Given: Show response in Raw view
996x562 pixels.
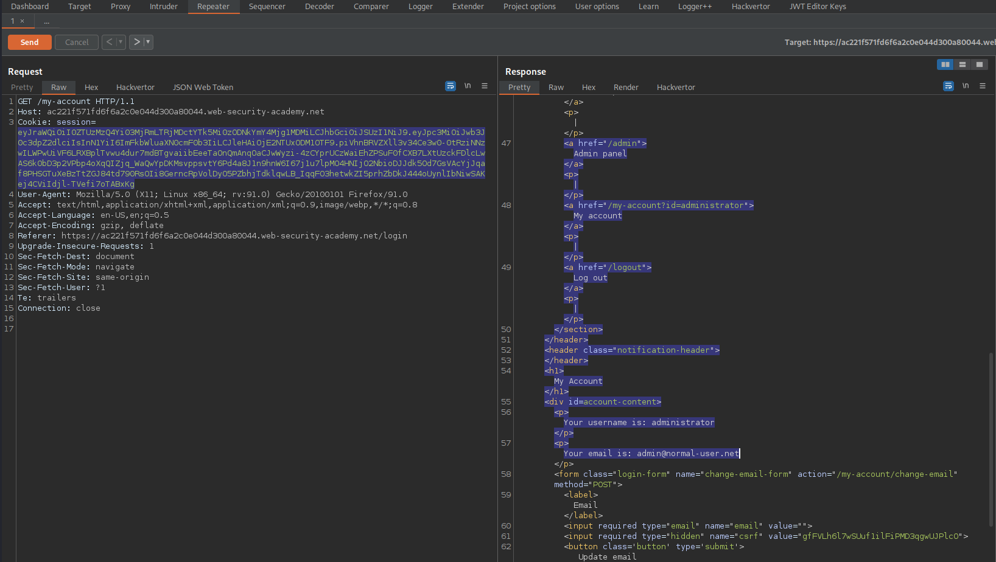Looking at the screenshot, I should 556,88.
